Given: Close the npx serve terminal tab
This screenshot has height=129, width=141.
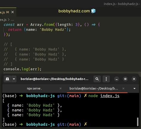Looking at the screenshot, I should coord(61,88).
